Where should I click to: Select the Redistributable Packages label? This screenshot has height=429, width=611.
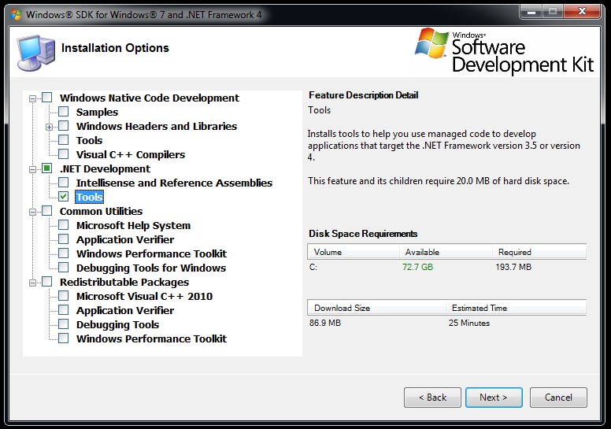[x=124, y=282]
